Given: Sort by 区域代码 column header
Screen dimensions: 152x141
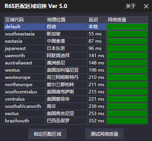Looking at the screenshot, I should coord(25,20).
